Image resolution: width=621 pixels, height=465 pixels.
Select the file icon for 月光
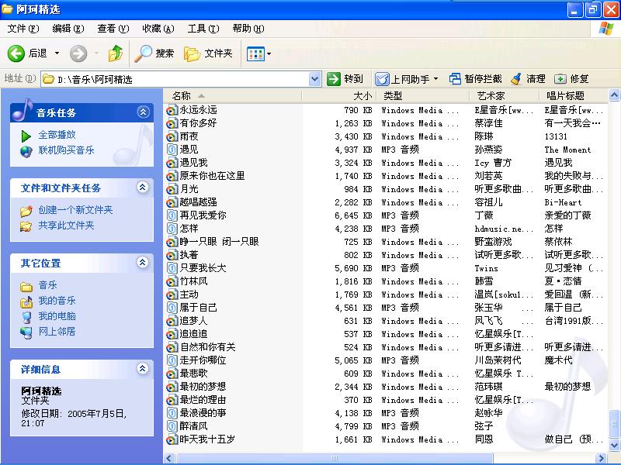172,189
